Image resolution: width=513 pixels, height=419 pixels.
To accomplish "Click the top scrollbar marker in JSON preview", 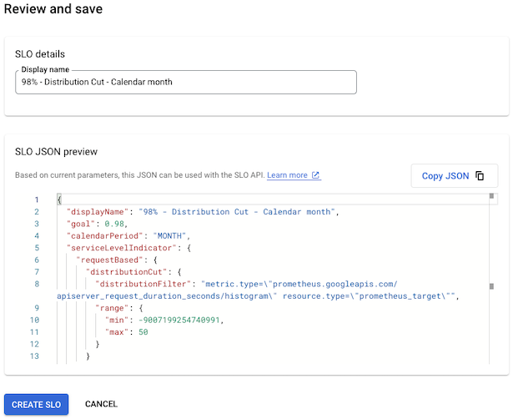I will point(491,197).
